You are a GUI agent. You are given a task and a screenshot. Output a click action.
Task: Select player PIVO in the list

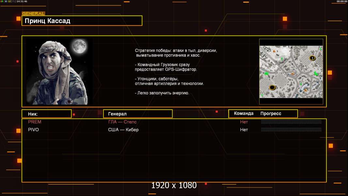(x=34, y=130)
